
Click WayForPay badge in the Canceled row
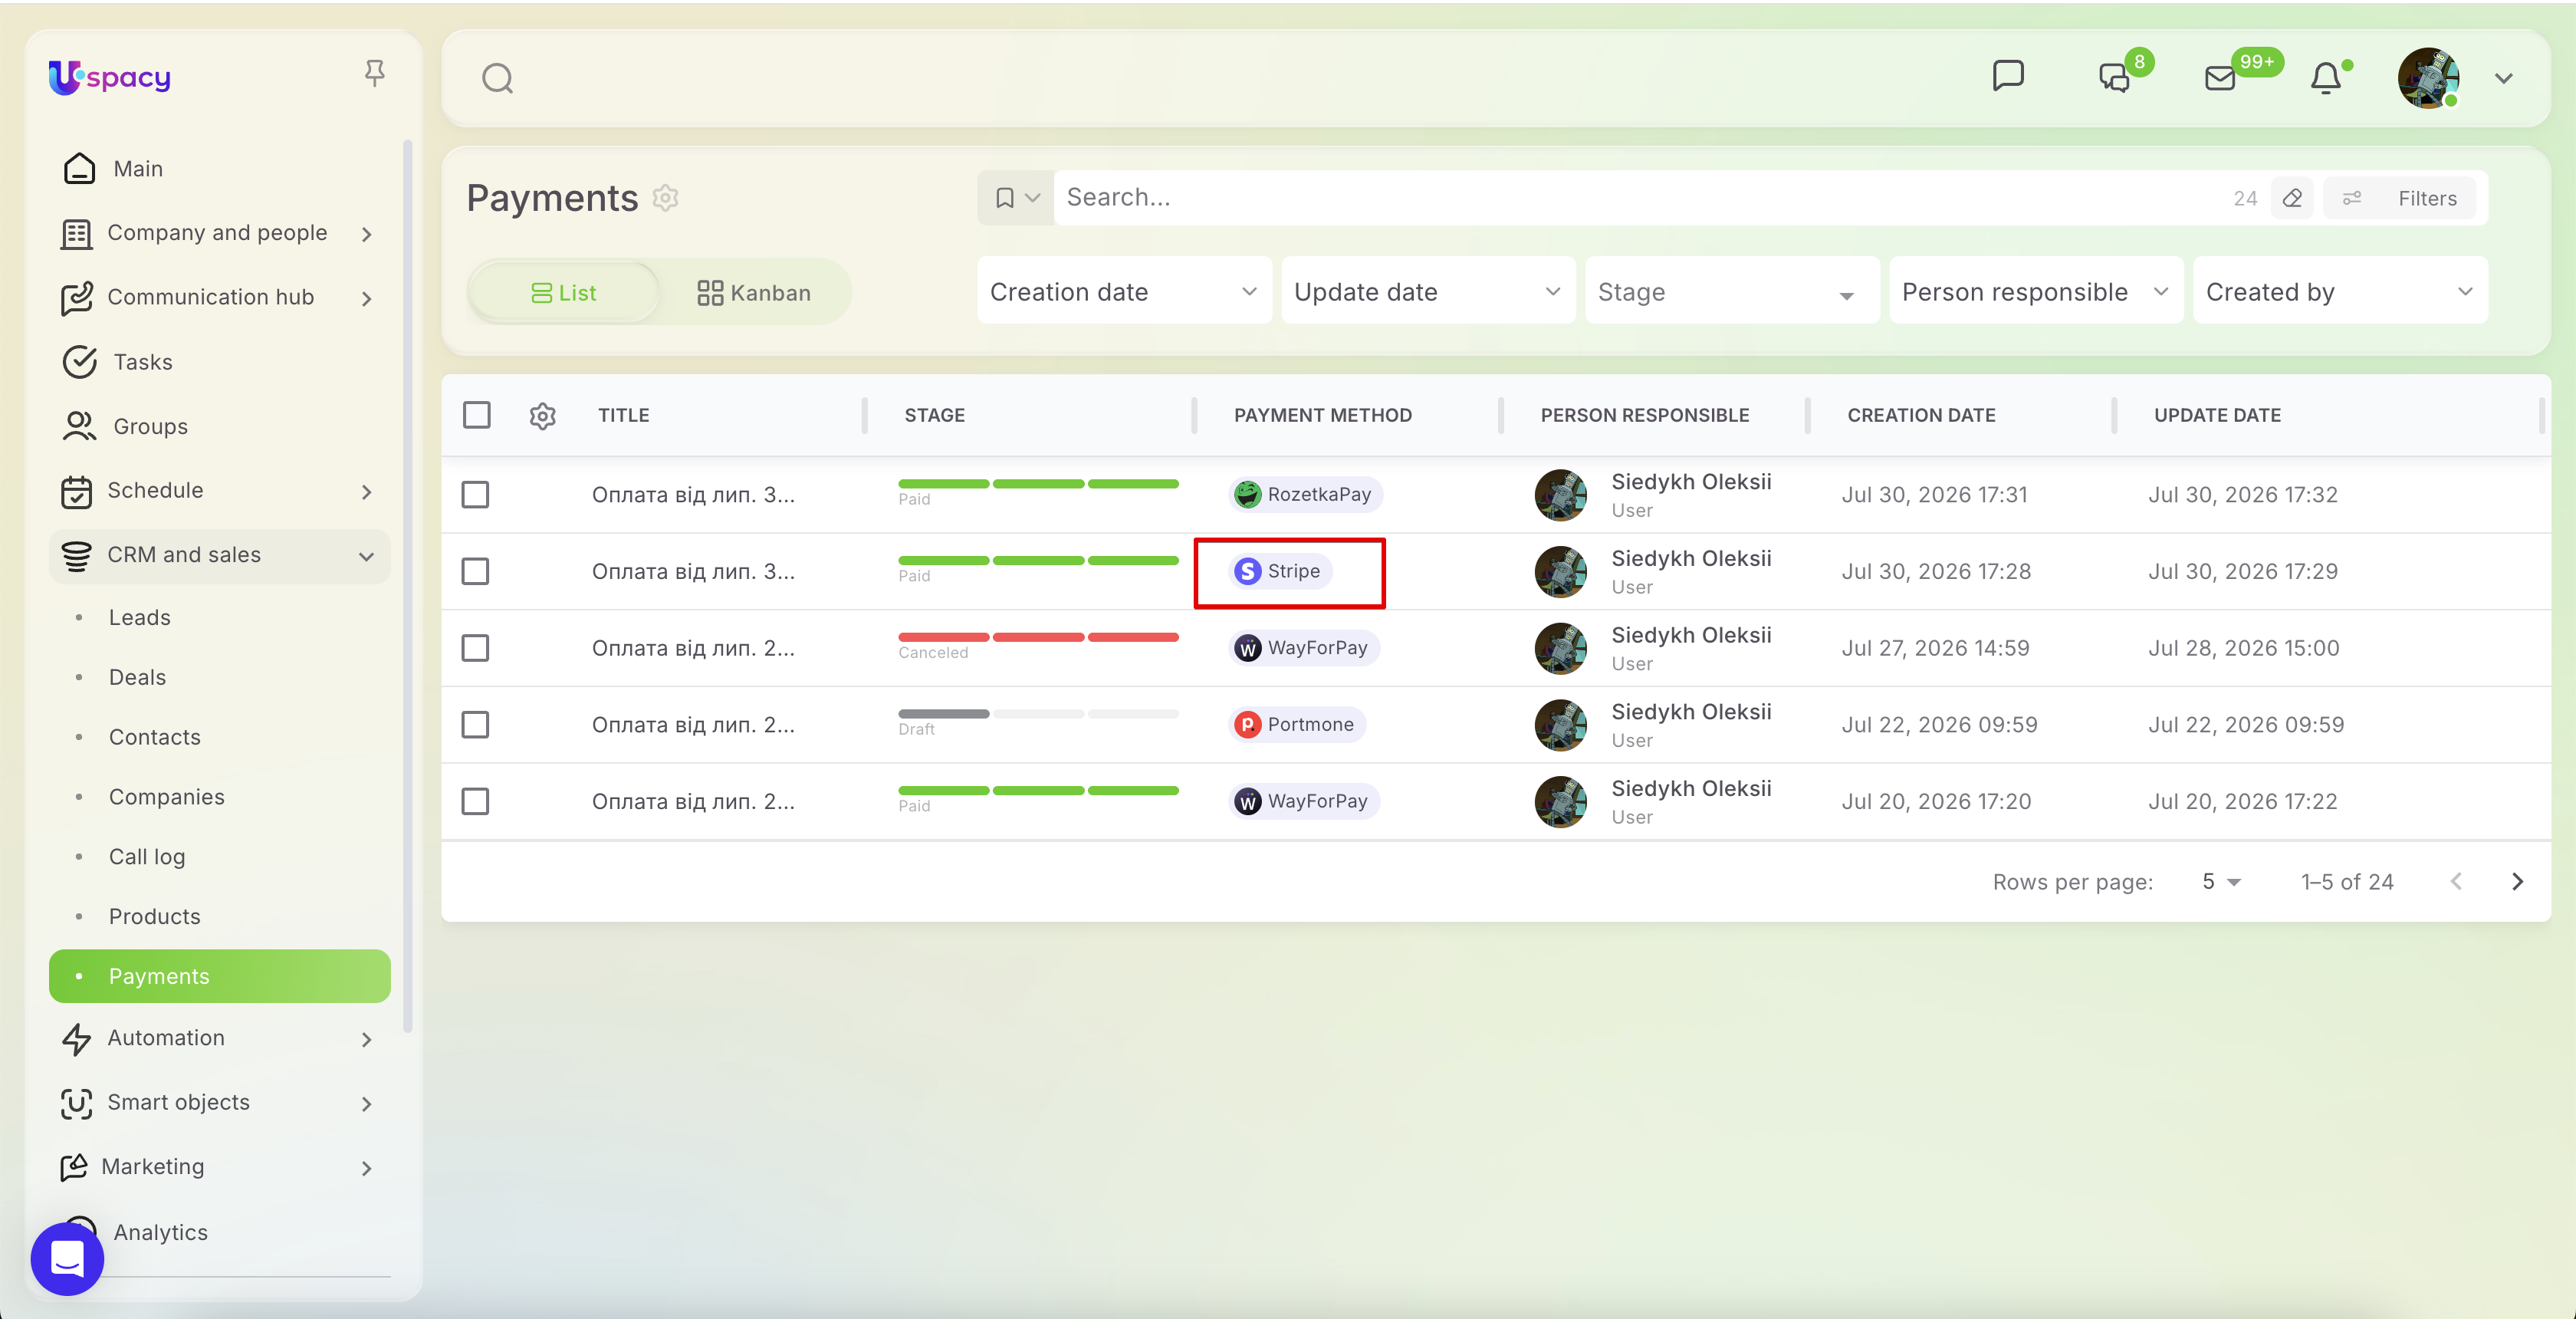[1303, 648]
